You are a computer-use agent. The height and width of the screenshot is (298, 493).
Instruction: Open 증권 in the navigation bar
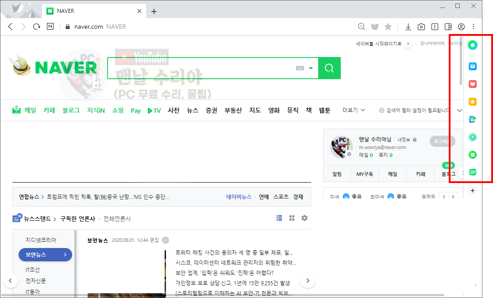212,110
